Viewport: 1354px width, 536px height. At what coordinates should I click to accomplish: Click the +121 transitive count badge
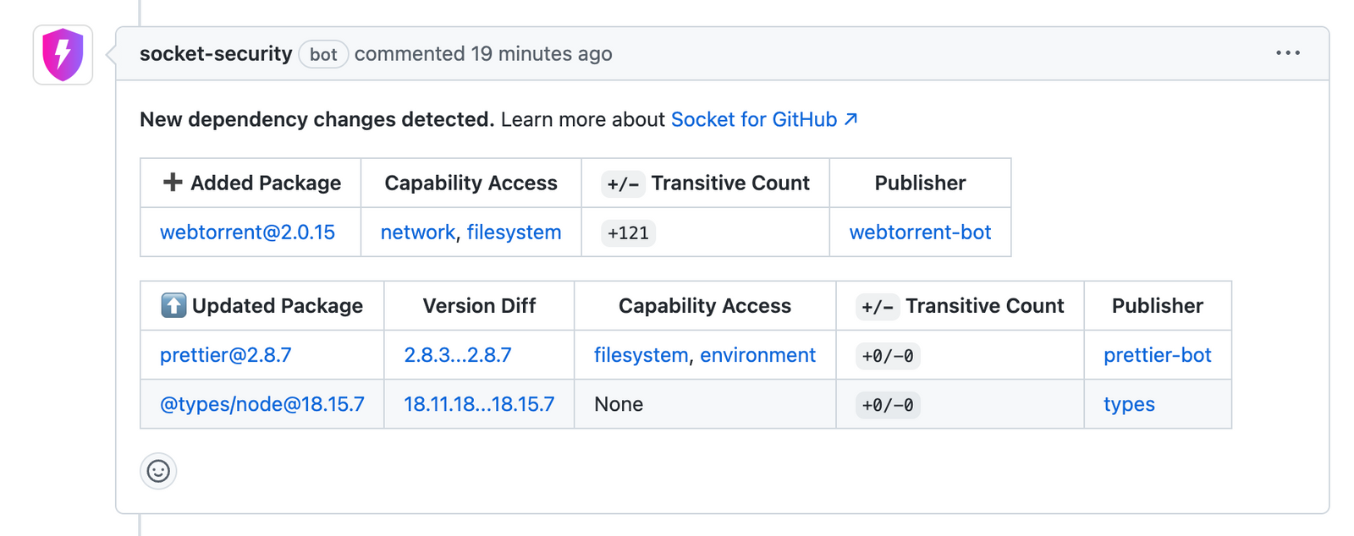pos(628,233)
